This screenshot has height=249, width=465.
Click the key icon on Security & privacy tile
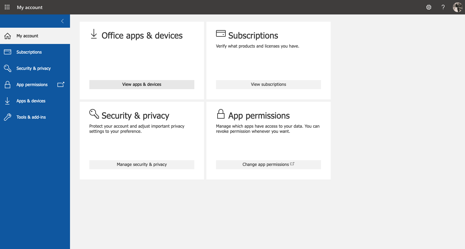click(94, 114)
